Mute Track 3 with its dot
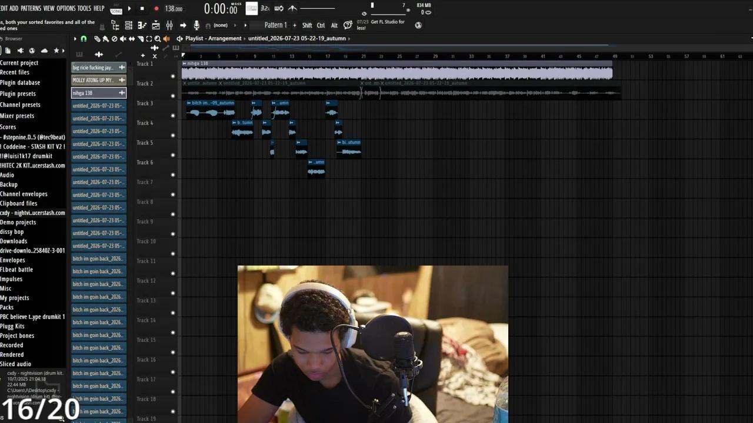The image size is (753, 423). 173,116
